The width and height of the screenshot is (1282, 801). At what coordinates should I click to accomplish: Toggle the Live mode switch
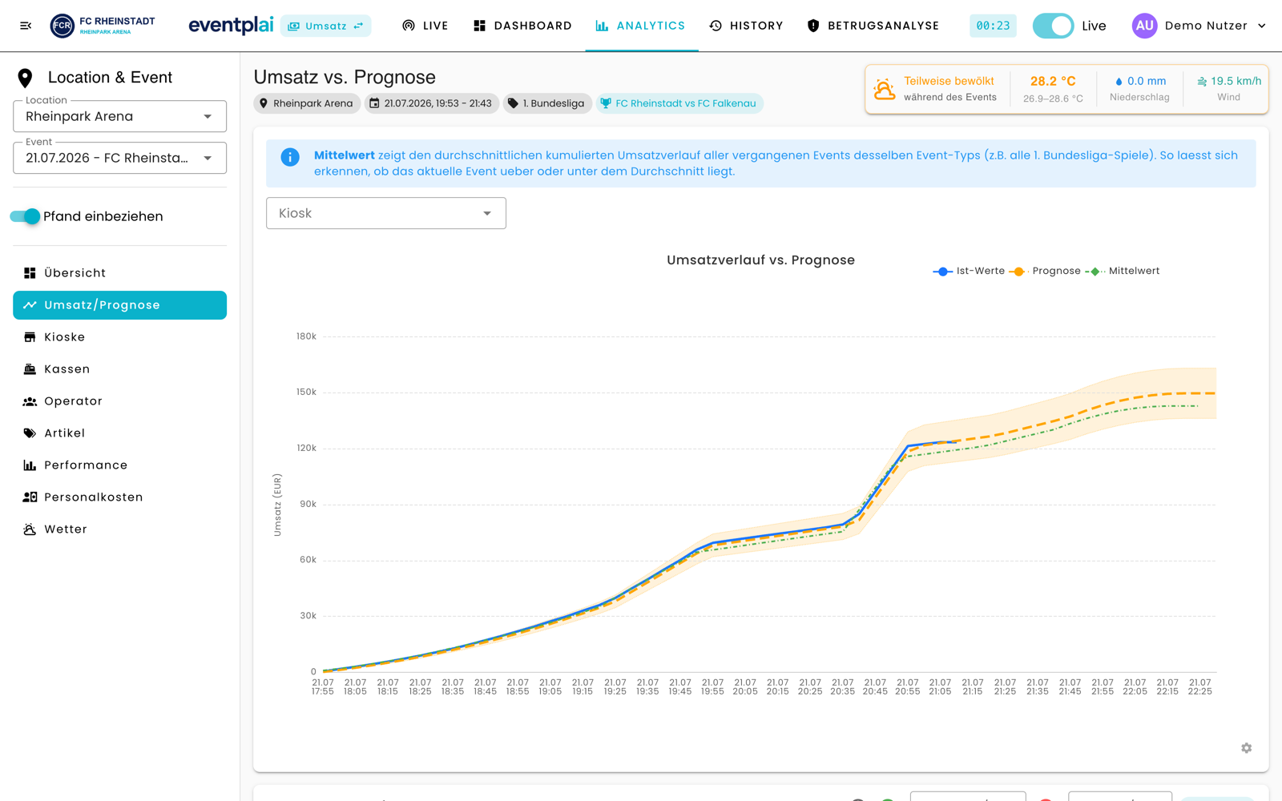[x=1053, y=26]
